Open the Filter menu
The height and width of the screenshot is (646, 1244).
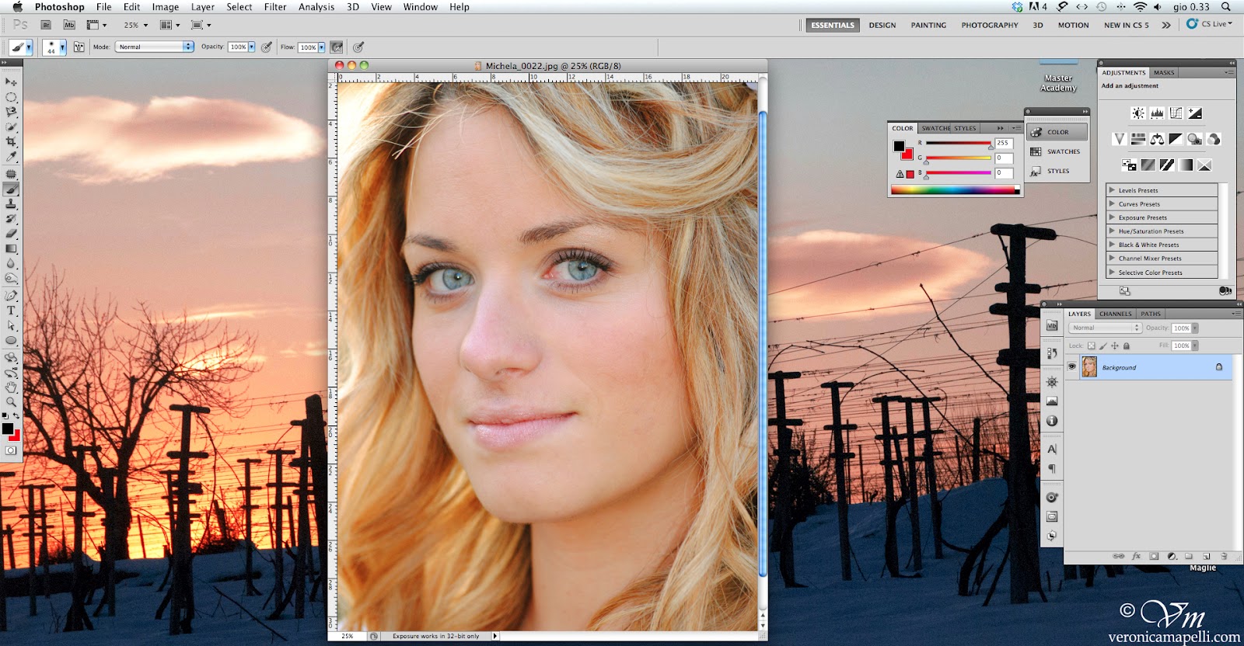click(275, 7)
